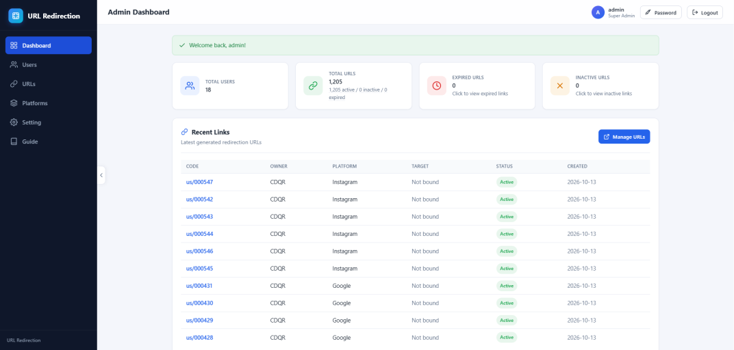Image resolution: width=734 pixels, height=350 pixels.
Task: Open the Guide page
Action: [x=48, y=142]
